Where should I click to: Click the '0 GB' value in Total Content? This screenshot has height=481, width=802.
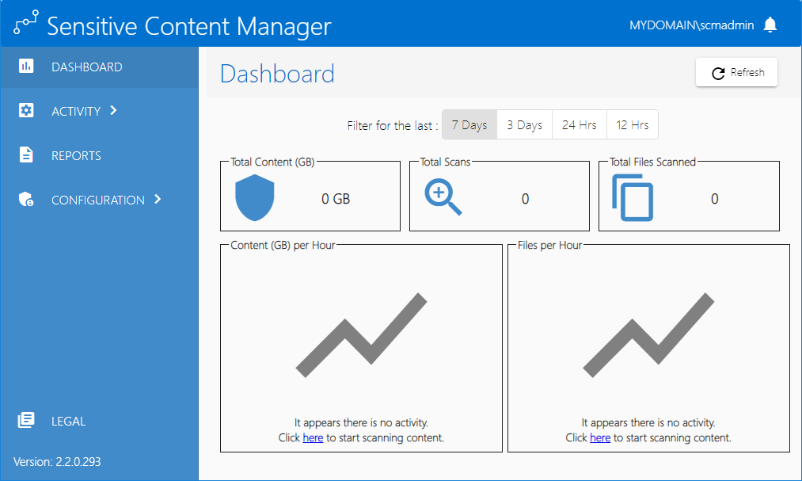tap(336, 199)
